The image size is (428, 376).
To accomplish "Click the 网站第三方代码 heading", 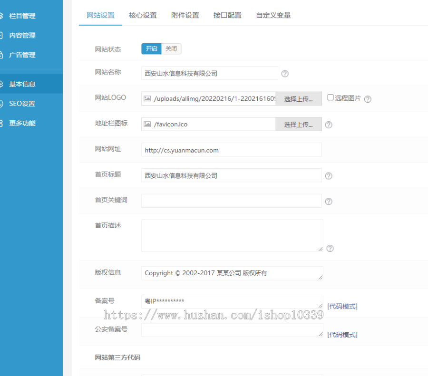I will 117,357.
